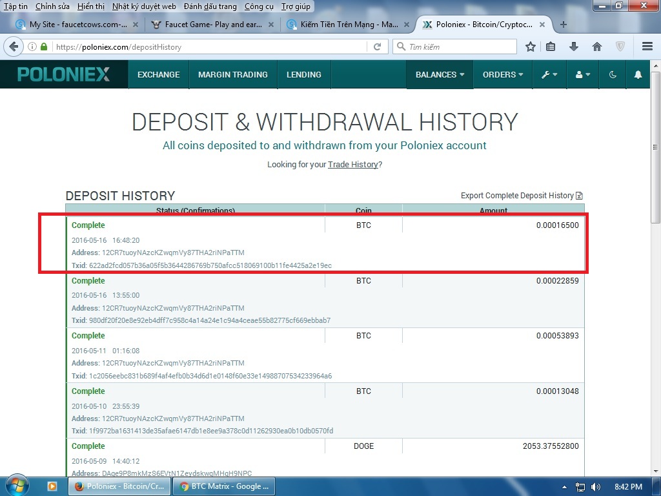
Task: Open the LENDING page
Action: pyautogui.click(x=304, y=75)
